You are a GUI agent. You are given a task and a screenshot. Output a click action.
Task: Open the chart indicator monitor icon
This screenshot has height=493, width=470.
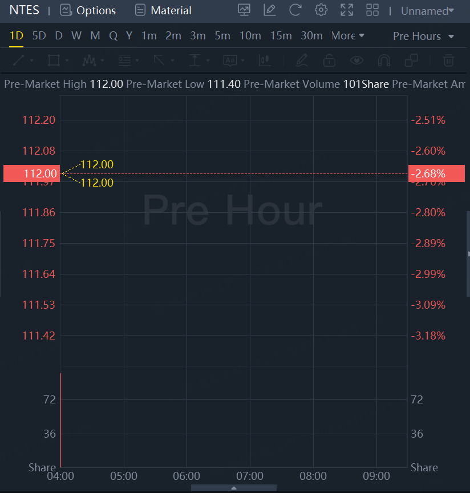[x=244, y=10]
